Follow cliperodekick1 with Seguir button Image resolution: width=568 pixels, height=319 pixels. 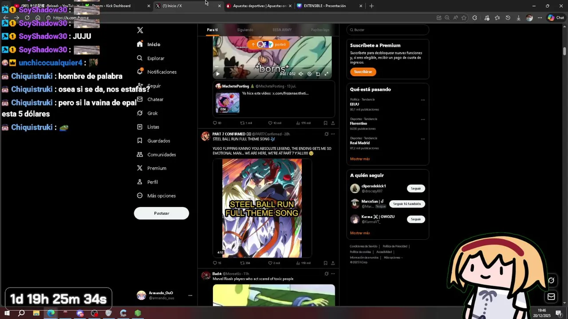(x=416, y=188)
